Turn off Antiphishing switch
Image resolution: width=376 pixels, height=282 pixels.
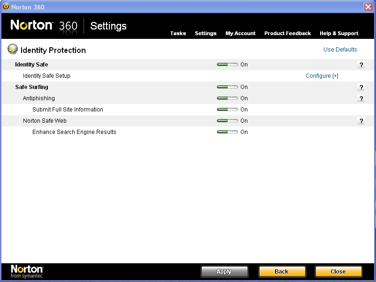pyautogui.click(x=227, y=98)
